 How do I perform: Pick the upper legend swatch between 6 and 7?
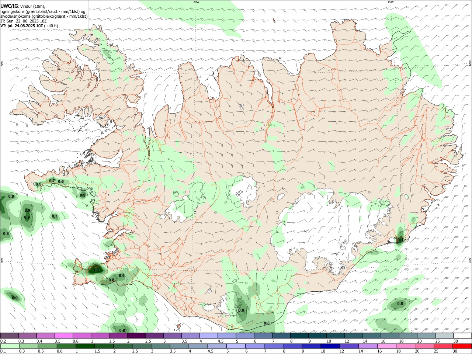click(x=263, y=336)
